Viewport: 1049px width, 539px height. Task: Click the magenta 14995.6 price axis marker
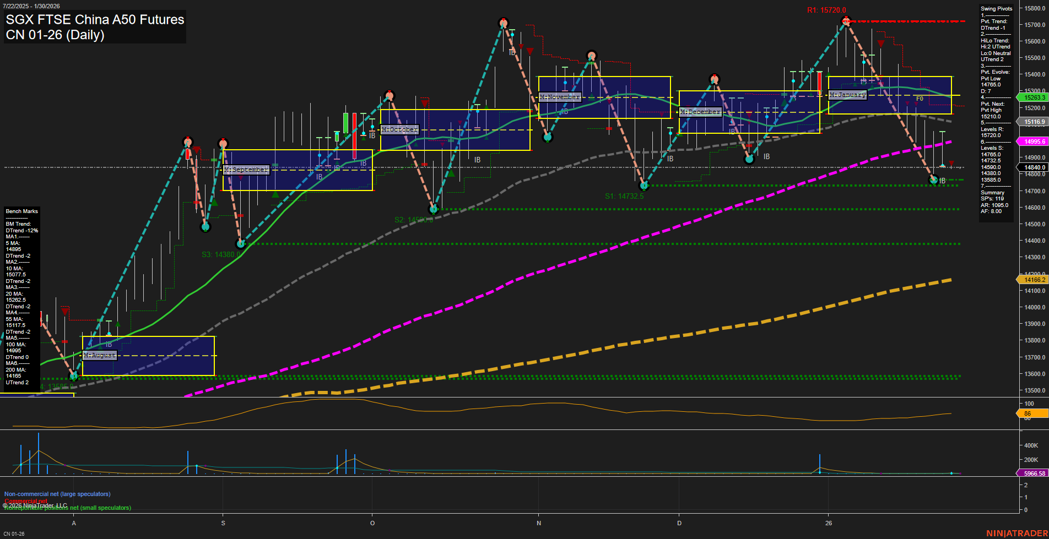click(1032, 141)
